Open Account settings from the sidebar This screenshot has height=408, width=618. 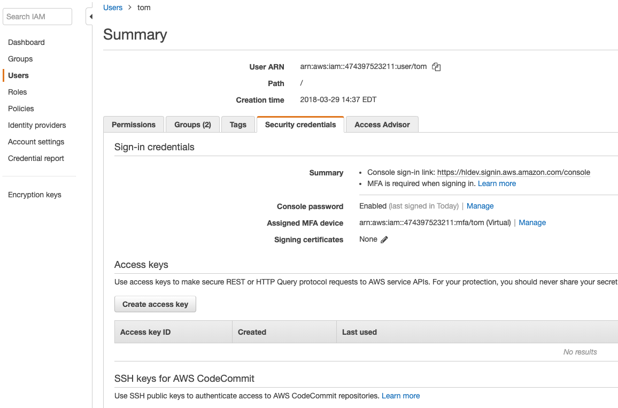[x=36, y=142]
